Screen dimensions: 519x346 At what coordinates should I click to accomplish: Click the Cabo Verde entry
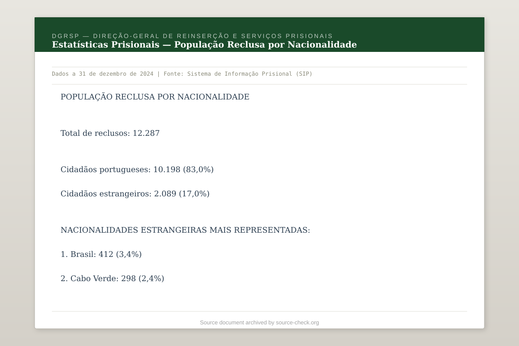pos(112,278)
